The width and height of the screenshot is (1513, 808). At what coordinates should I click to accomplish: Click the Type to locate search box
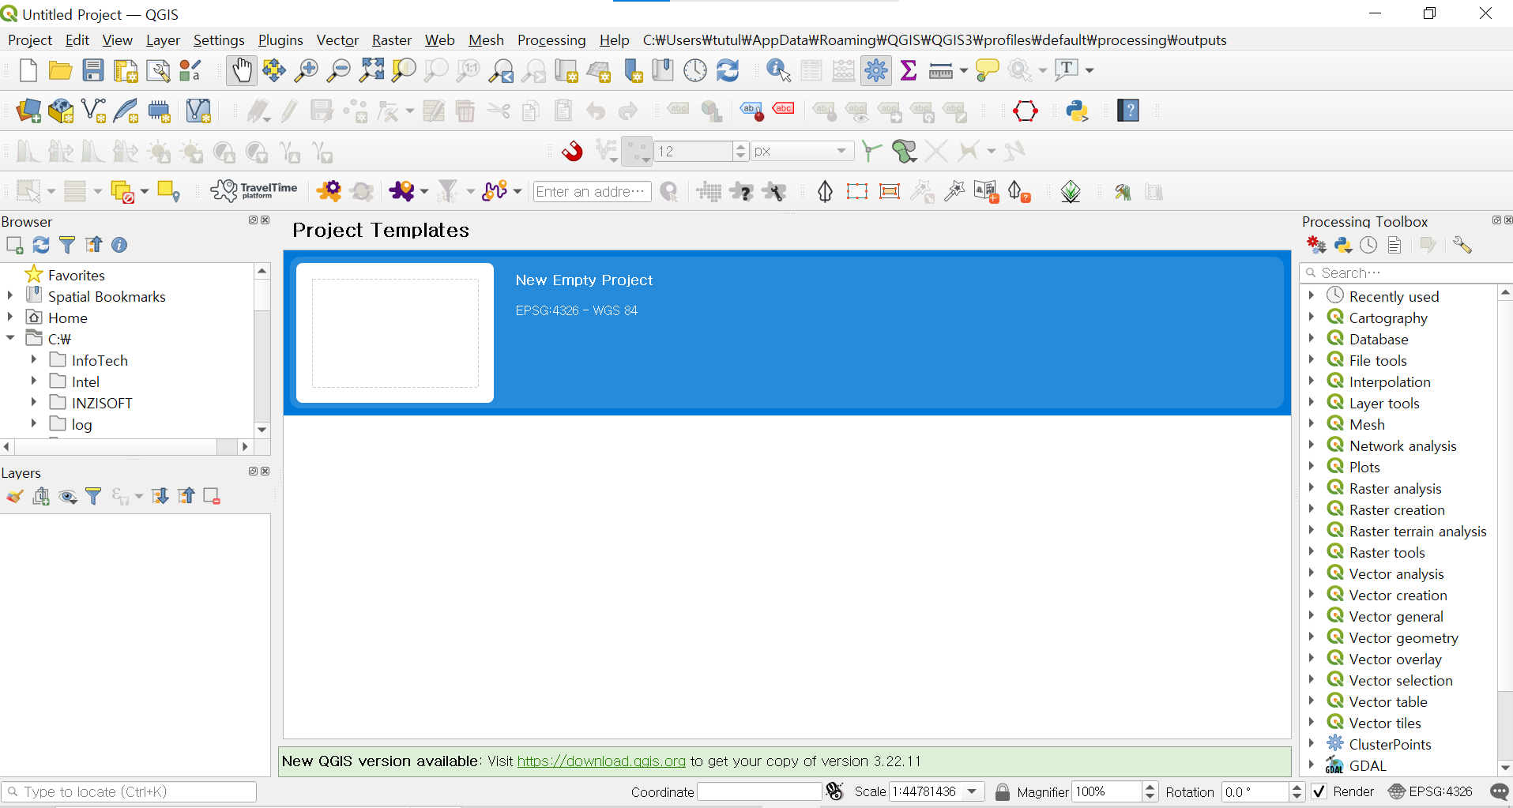(130, 791)
